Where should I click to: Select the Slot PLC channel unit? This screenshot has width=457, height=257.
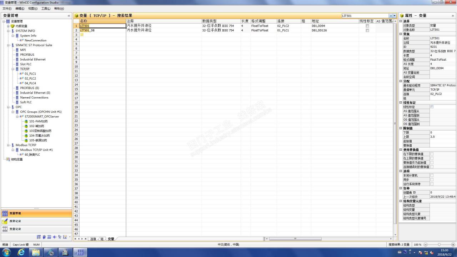pyautogui.click(x=26, y=64)
